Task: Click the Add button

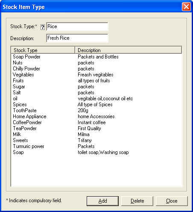Action: point(102,201)
